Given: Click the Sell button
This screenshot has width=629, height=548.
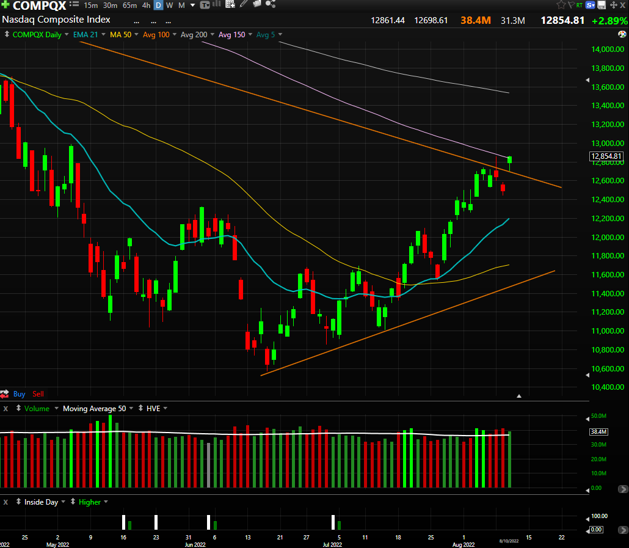Looking at the screenshot, I should click(38, 394).
